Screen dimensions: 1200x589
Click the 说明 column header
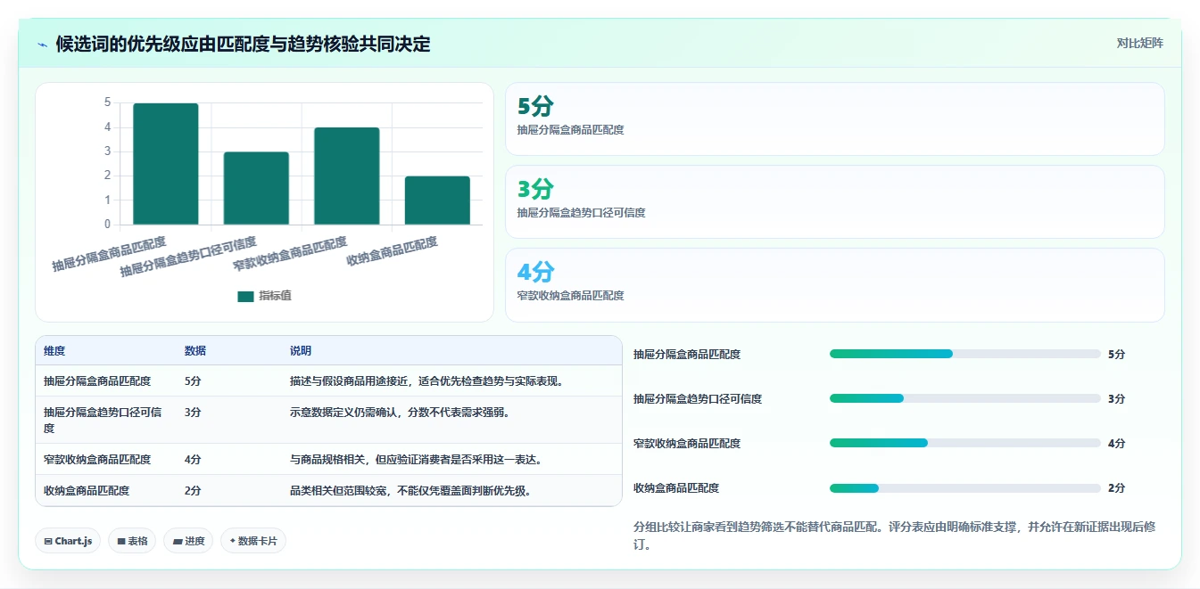[301, 351]
